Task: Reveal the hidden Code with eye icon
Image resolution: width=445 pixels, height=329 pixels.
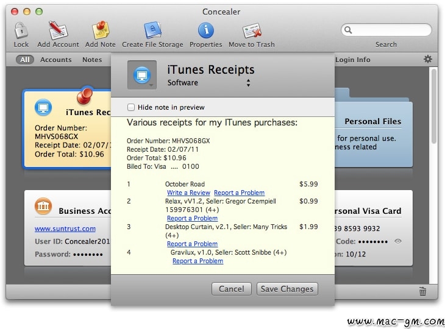Action: coord(398,241)
